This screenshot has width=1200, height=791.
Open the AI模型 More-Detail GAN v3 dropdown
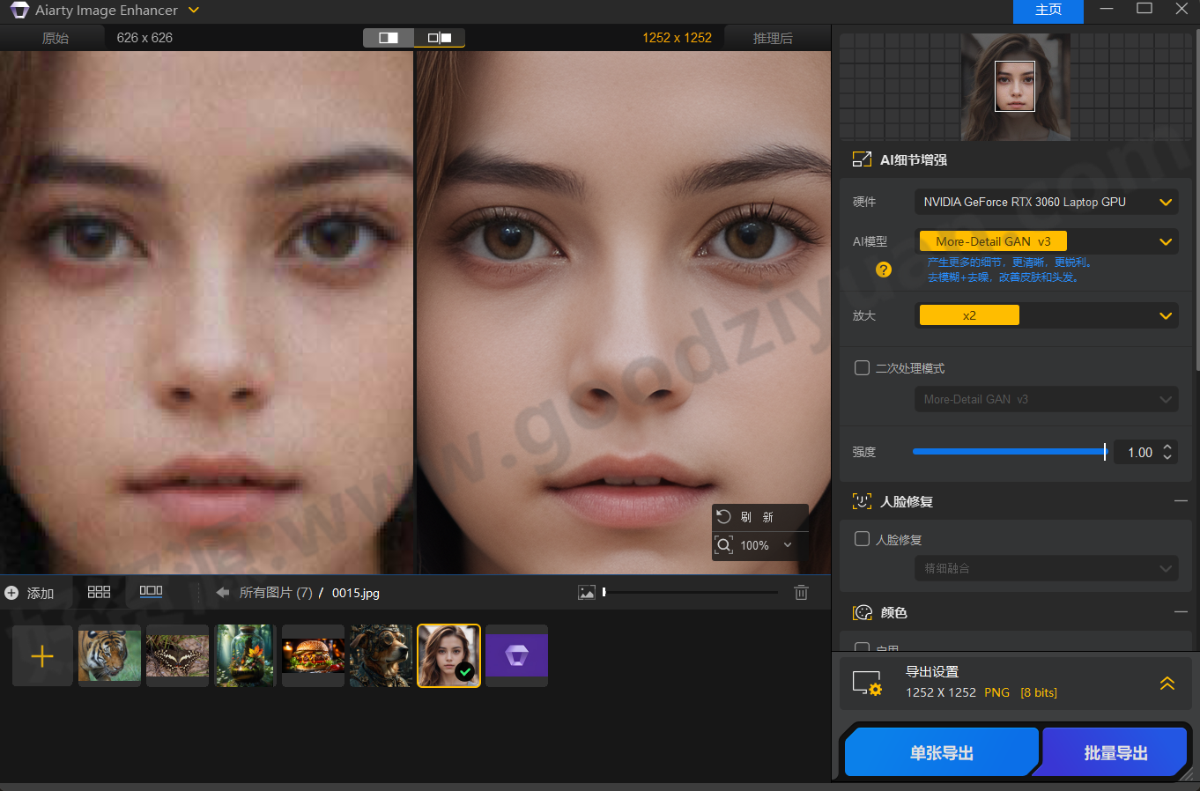(x=1047, y=240)
